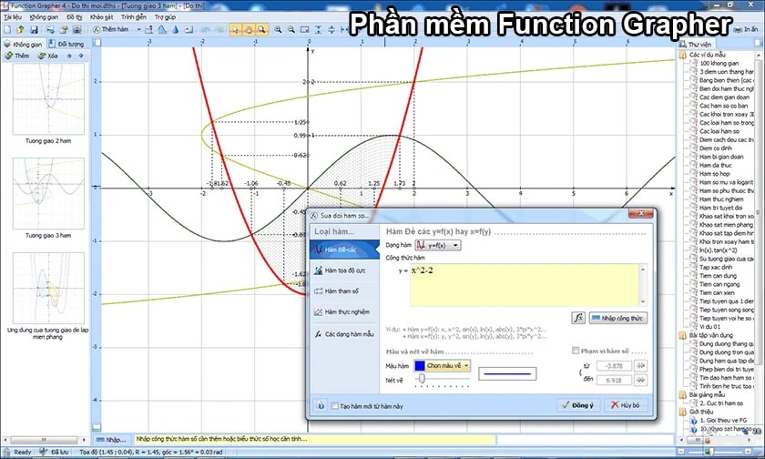This screenshot has height=459, width=765.
Task: Open the Tài liệu menu
Action: tap(13, 17)
